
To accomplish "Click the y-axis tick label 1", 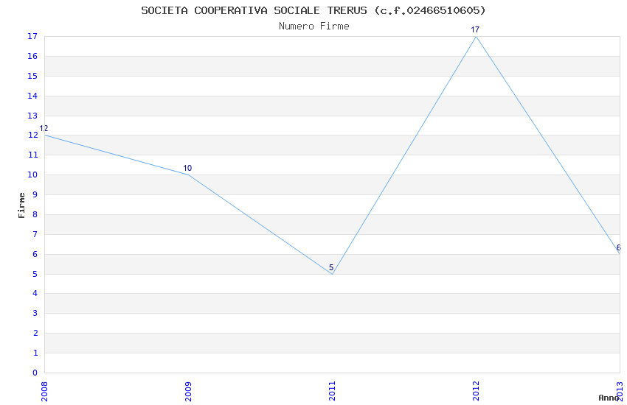I will click(35, 353).
